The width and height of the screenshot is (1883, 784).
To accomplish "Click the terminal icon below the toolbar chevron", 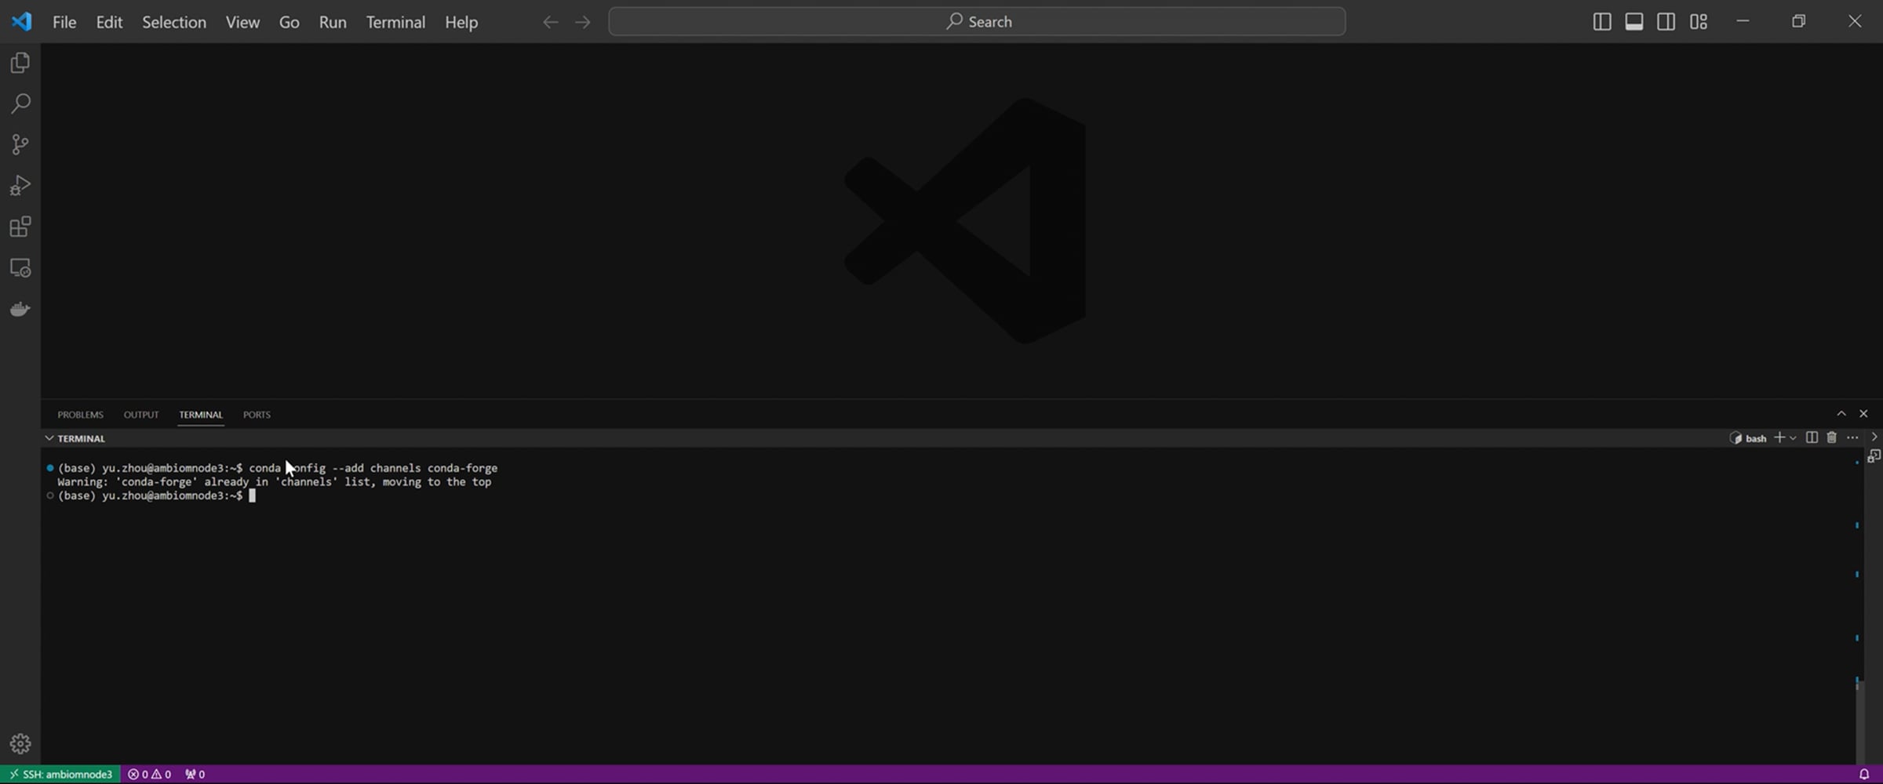I will [x=1874, y=456].
